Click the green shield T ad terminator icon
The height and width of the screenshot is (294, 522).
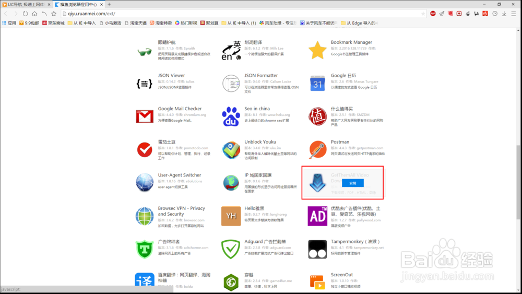tap(145, 249)
